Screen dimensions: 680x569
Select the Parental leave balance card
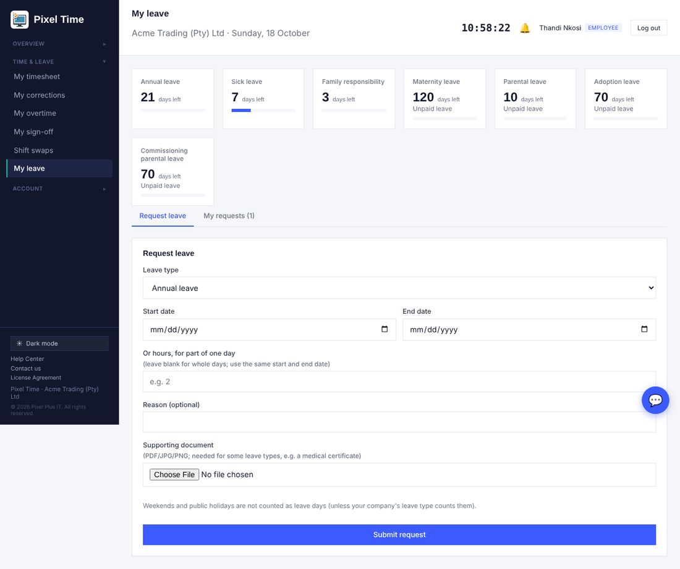click(535, 99)
